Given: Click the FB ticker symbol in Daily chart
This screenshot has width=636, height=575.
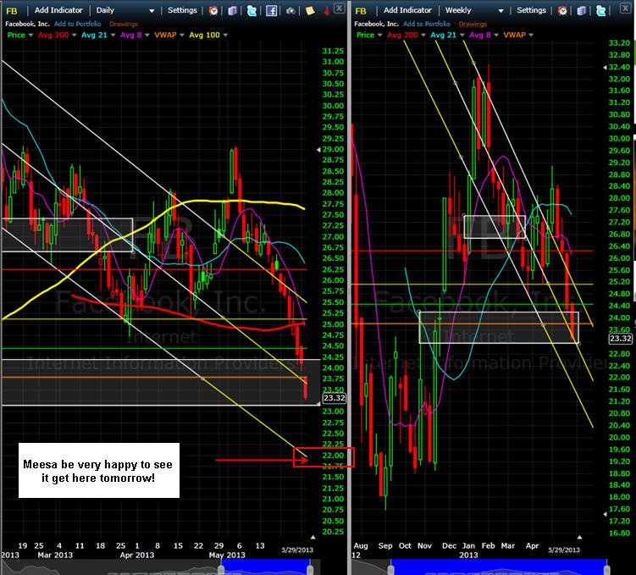Looking at the screenshot, I should [11, 11].
